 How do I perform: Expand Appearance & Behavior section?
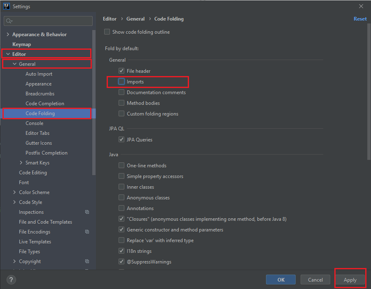pyautogui.click(x=7, y=34)
